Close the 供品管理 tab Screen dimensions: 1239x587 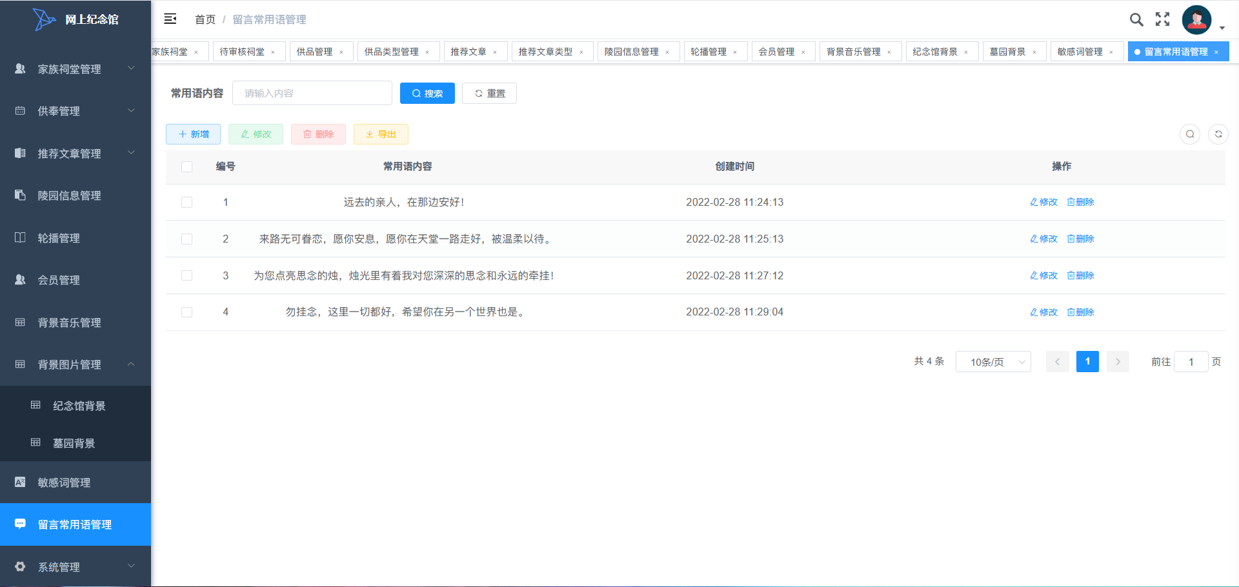click(341, 52)
